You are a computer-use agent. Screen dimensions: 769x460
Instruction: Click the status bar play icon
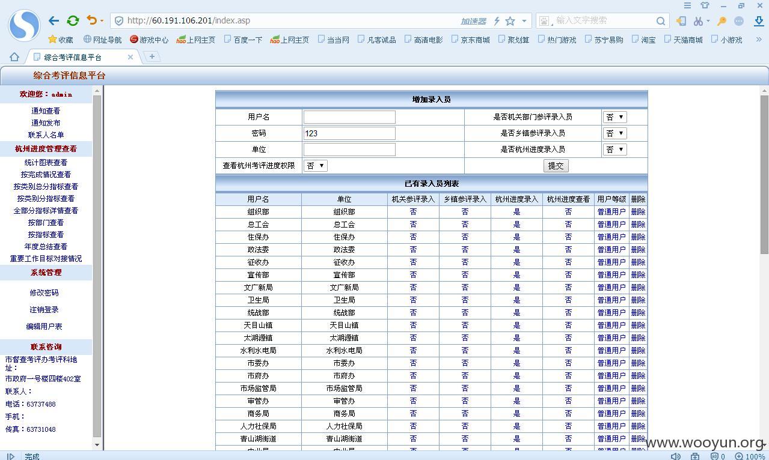[x=10, y=456]
